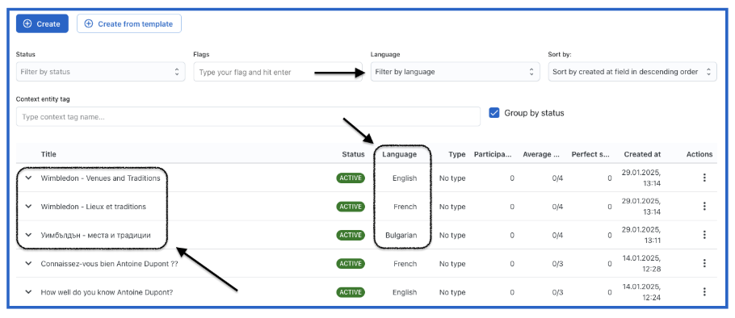Open the Filter by status dropdown
Screen dimensions: 735x318
tap(100, 72)
